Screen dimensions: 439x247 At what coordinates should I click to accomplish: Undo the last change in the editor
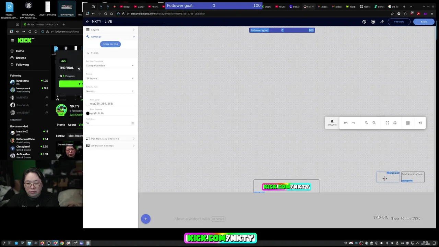coord(346,123)
